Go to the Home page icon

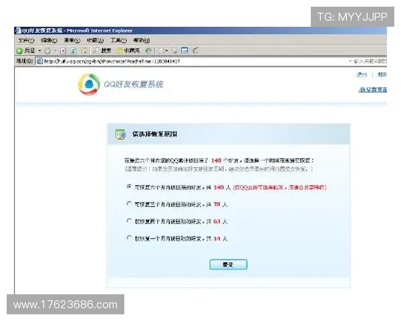pos(84,51)
